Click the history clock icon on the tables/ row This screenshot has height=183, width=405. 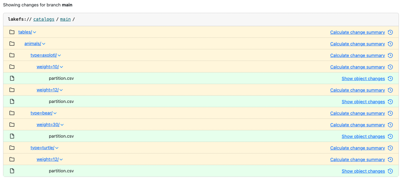coord(390,32)
